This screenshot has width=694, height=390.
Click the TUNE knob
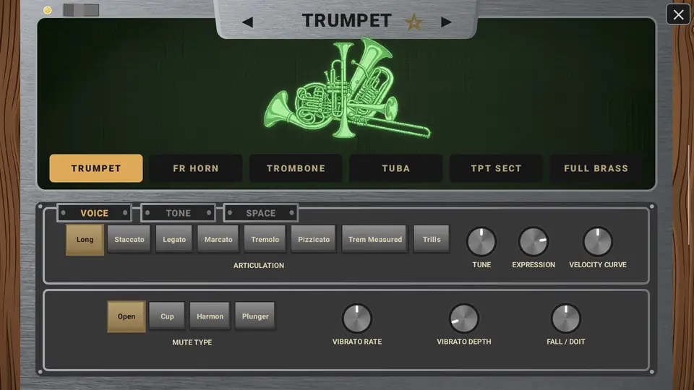[481, 242]
